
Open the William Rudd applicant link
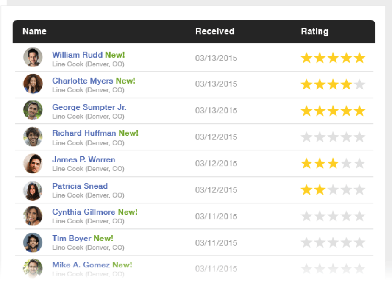pyautogui.click(x=77, y=55)
